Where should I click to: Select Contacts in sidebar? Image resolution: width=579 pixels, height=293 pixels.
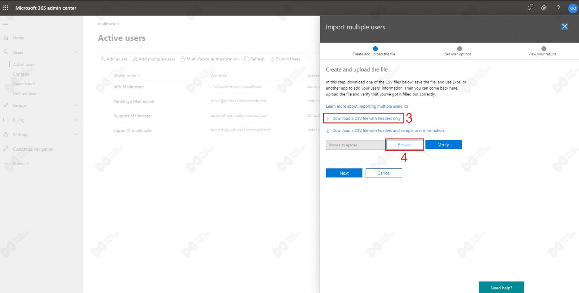21,74
